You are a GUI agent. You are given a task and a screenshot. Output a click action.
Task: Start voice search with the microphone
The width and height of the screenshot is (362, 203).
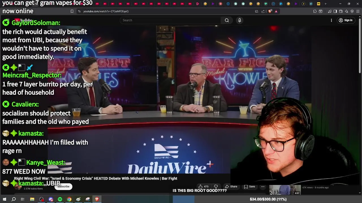(x=240, y=20)
